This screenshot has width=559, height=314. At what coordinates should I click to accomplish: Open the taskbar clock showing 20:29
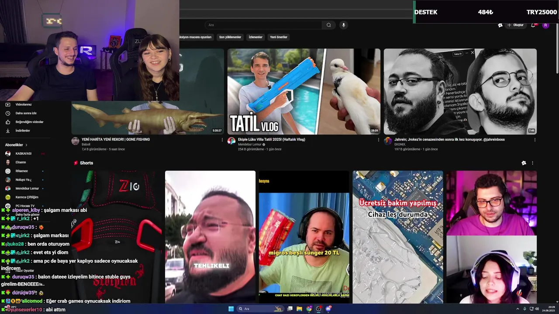click(x=548, y=309)
